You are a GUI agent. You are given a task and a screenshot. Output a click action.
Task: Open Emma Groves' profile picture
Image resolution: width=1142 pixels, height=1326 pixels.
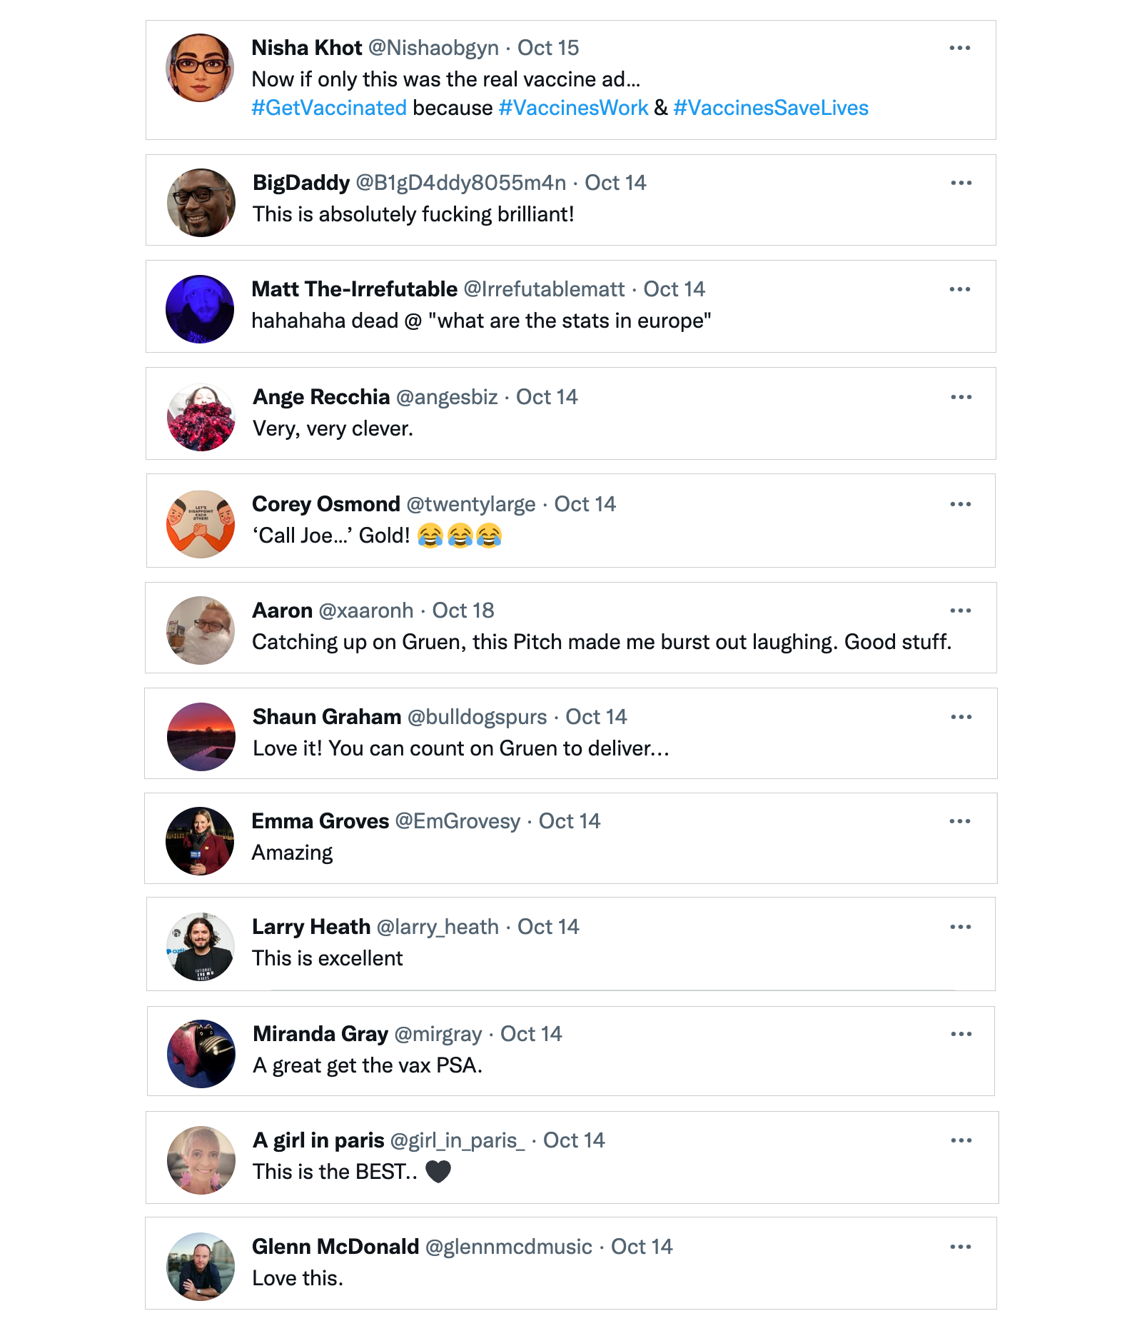point(200,841)
